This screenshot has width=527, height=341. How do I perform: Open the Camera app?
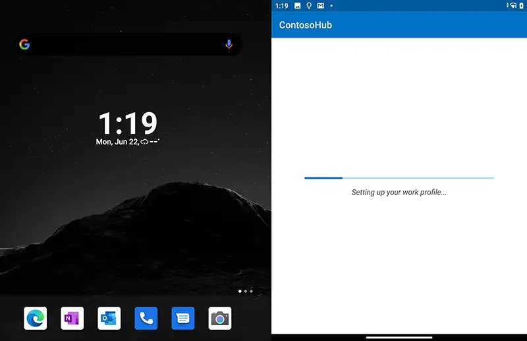tap(220, 318)
